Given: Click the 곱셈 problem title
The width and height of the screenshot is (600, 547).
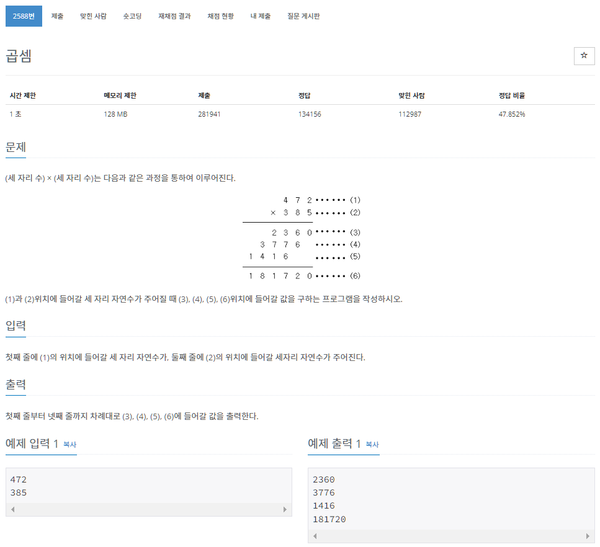Looking at the screenshot, I should click(19, 56).
